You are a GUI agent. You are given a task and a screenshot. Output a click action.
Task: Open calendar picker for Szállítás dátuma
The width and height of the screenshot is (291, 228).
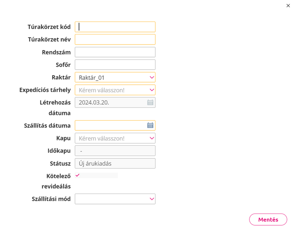pos(150,125)
